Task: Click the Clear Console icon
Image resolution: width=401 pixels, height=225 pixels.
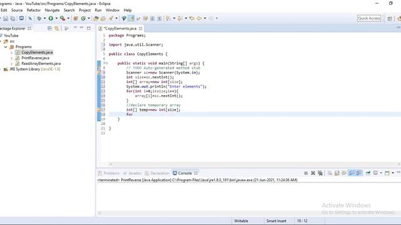Action: (x=330, y=173)
